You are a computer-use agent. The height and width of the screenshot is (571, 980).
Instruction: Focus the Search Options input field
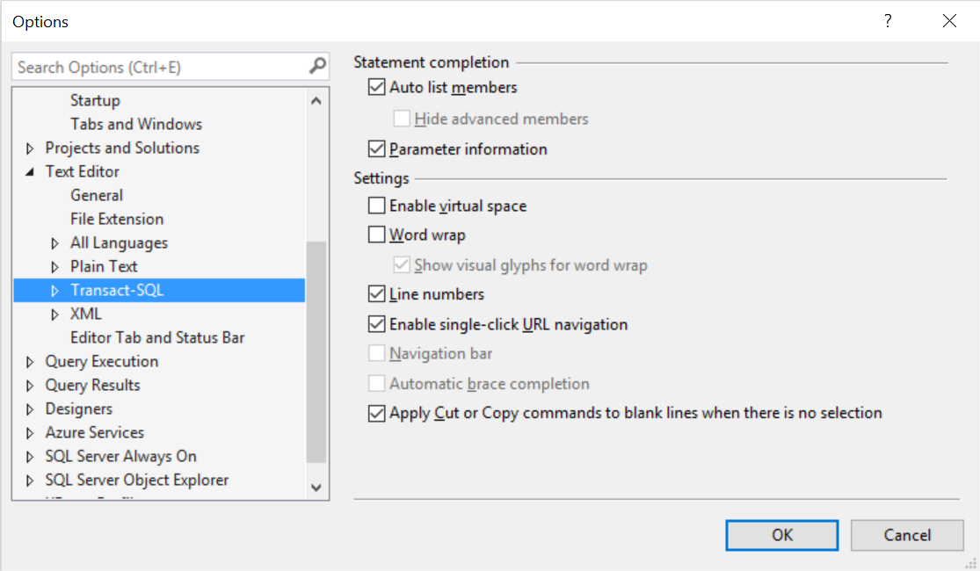(x=158, y=67)
